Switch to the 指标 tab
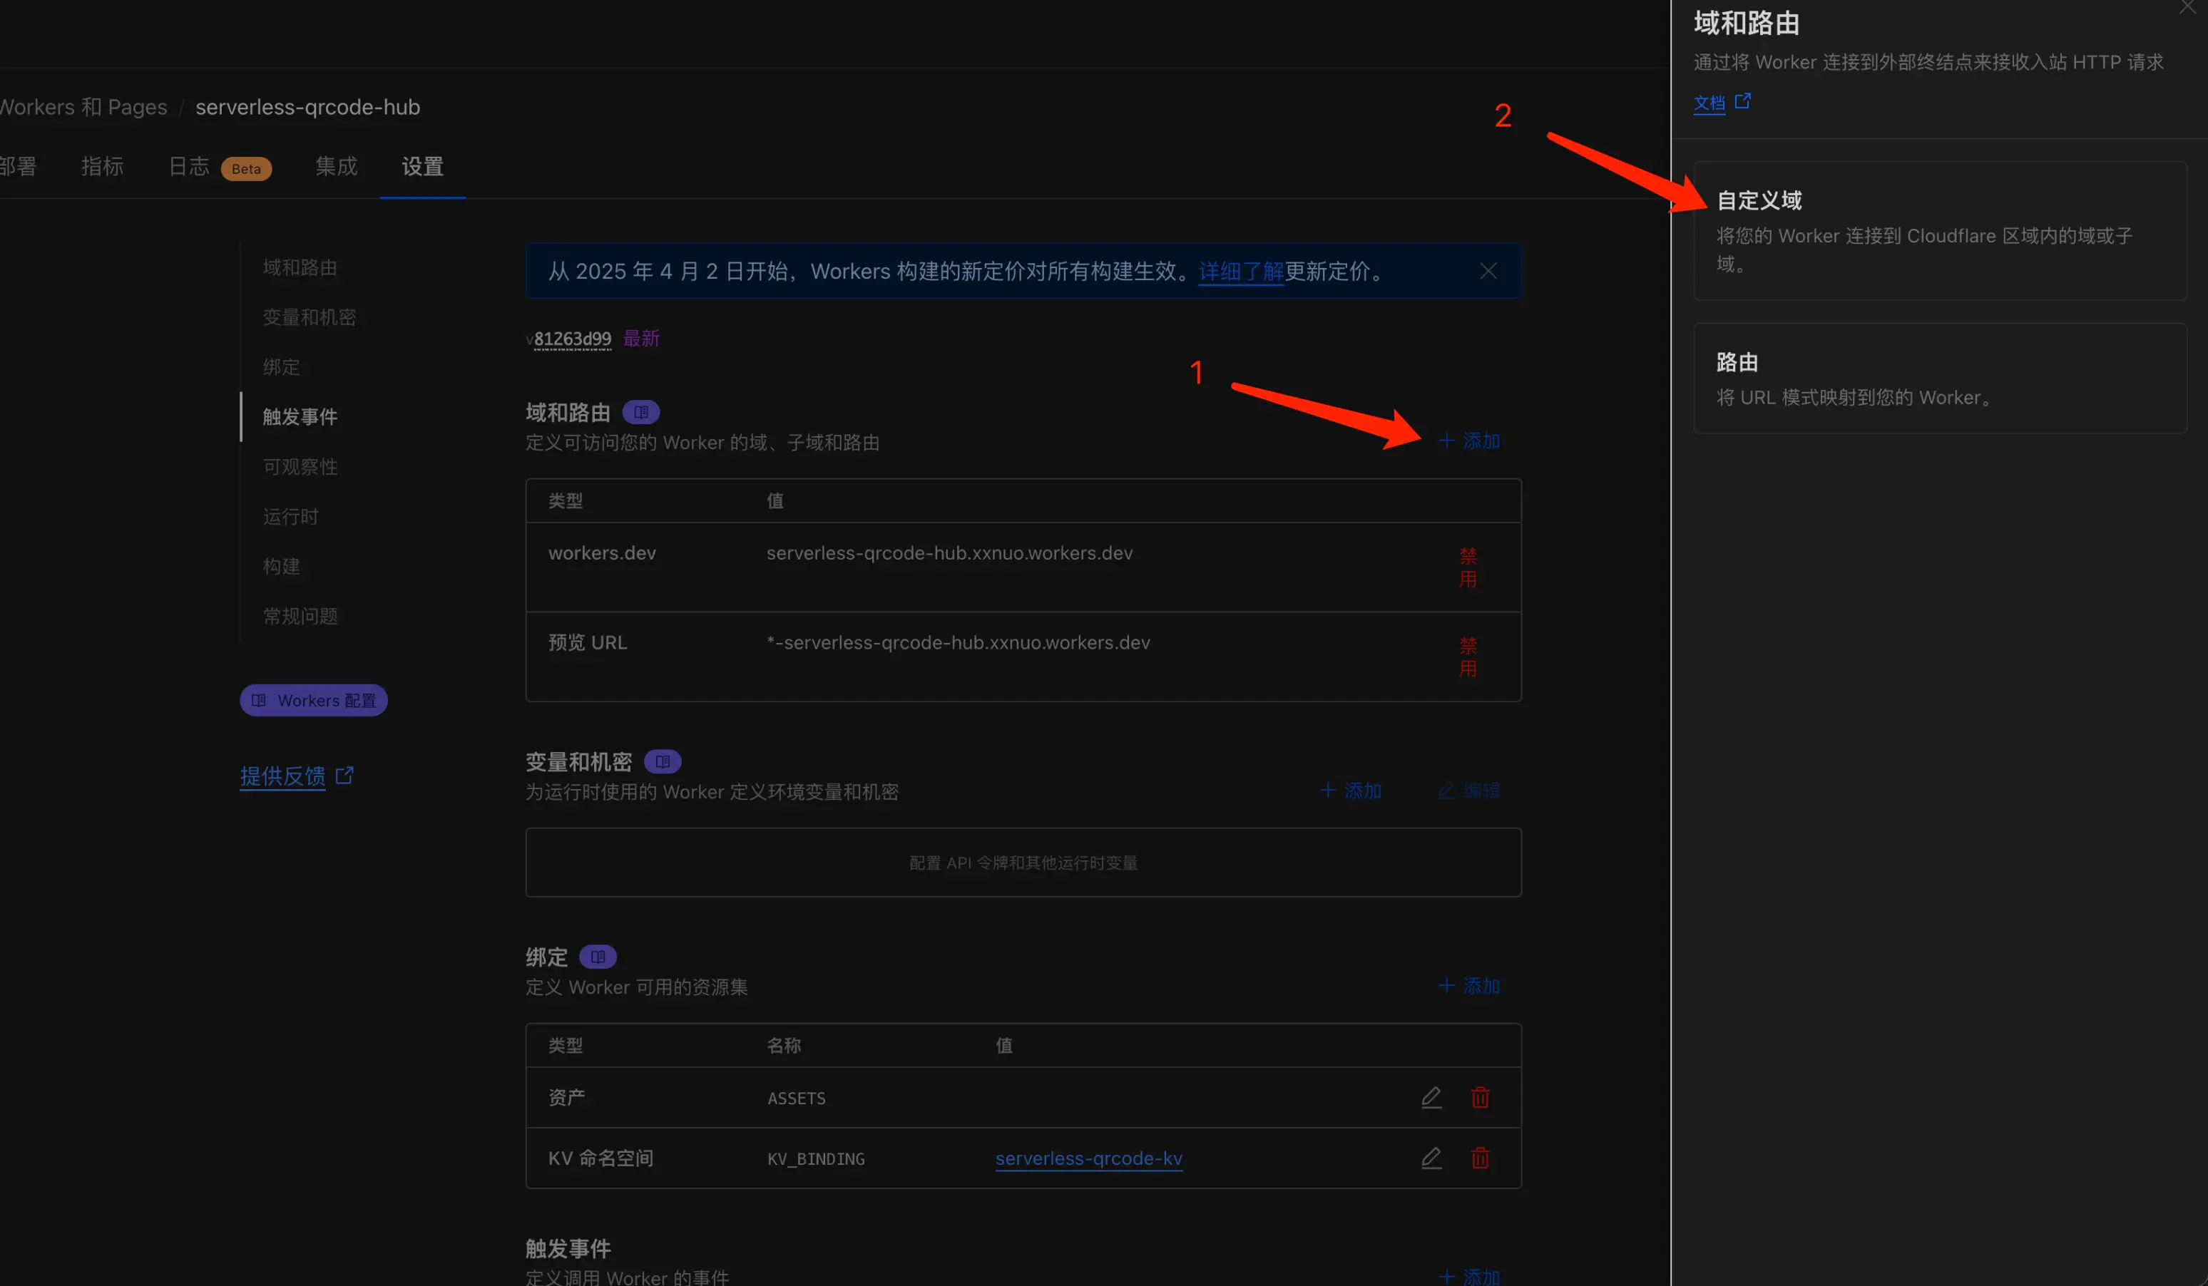The width and height of the screenshot is (2208, 1286). point(103,166)
